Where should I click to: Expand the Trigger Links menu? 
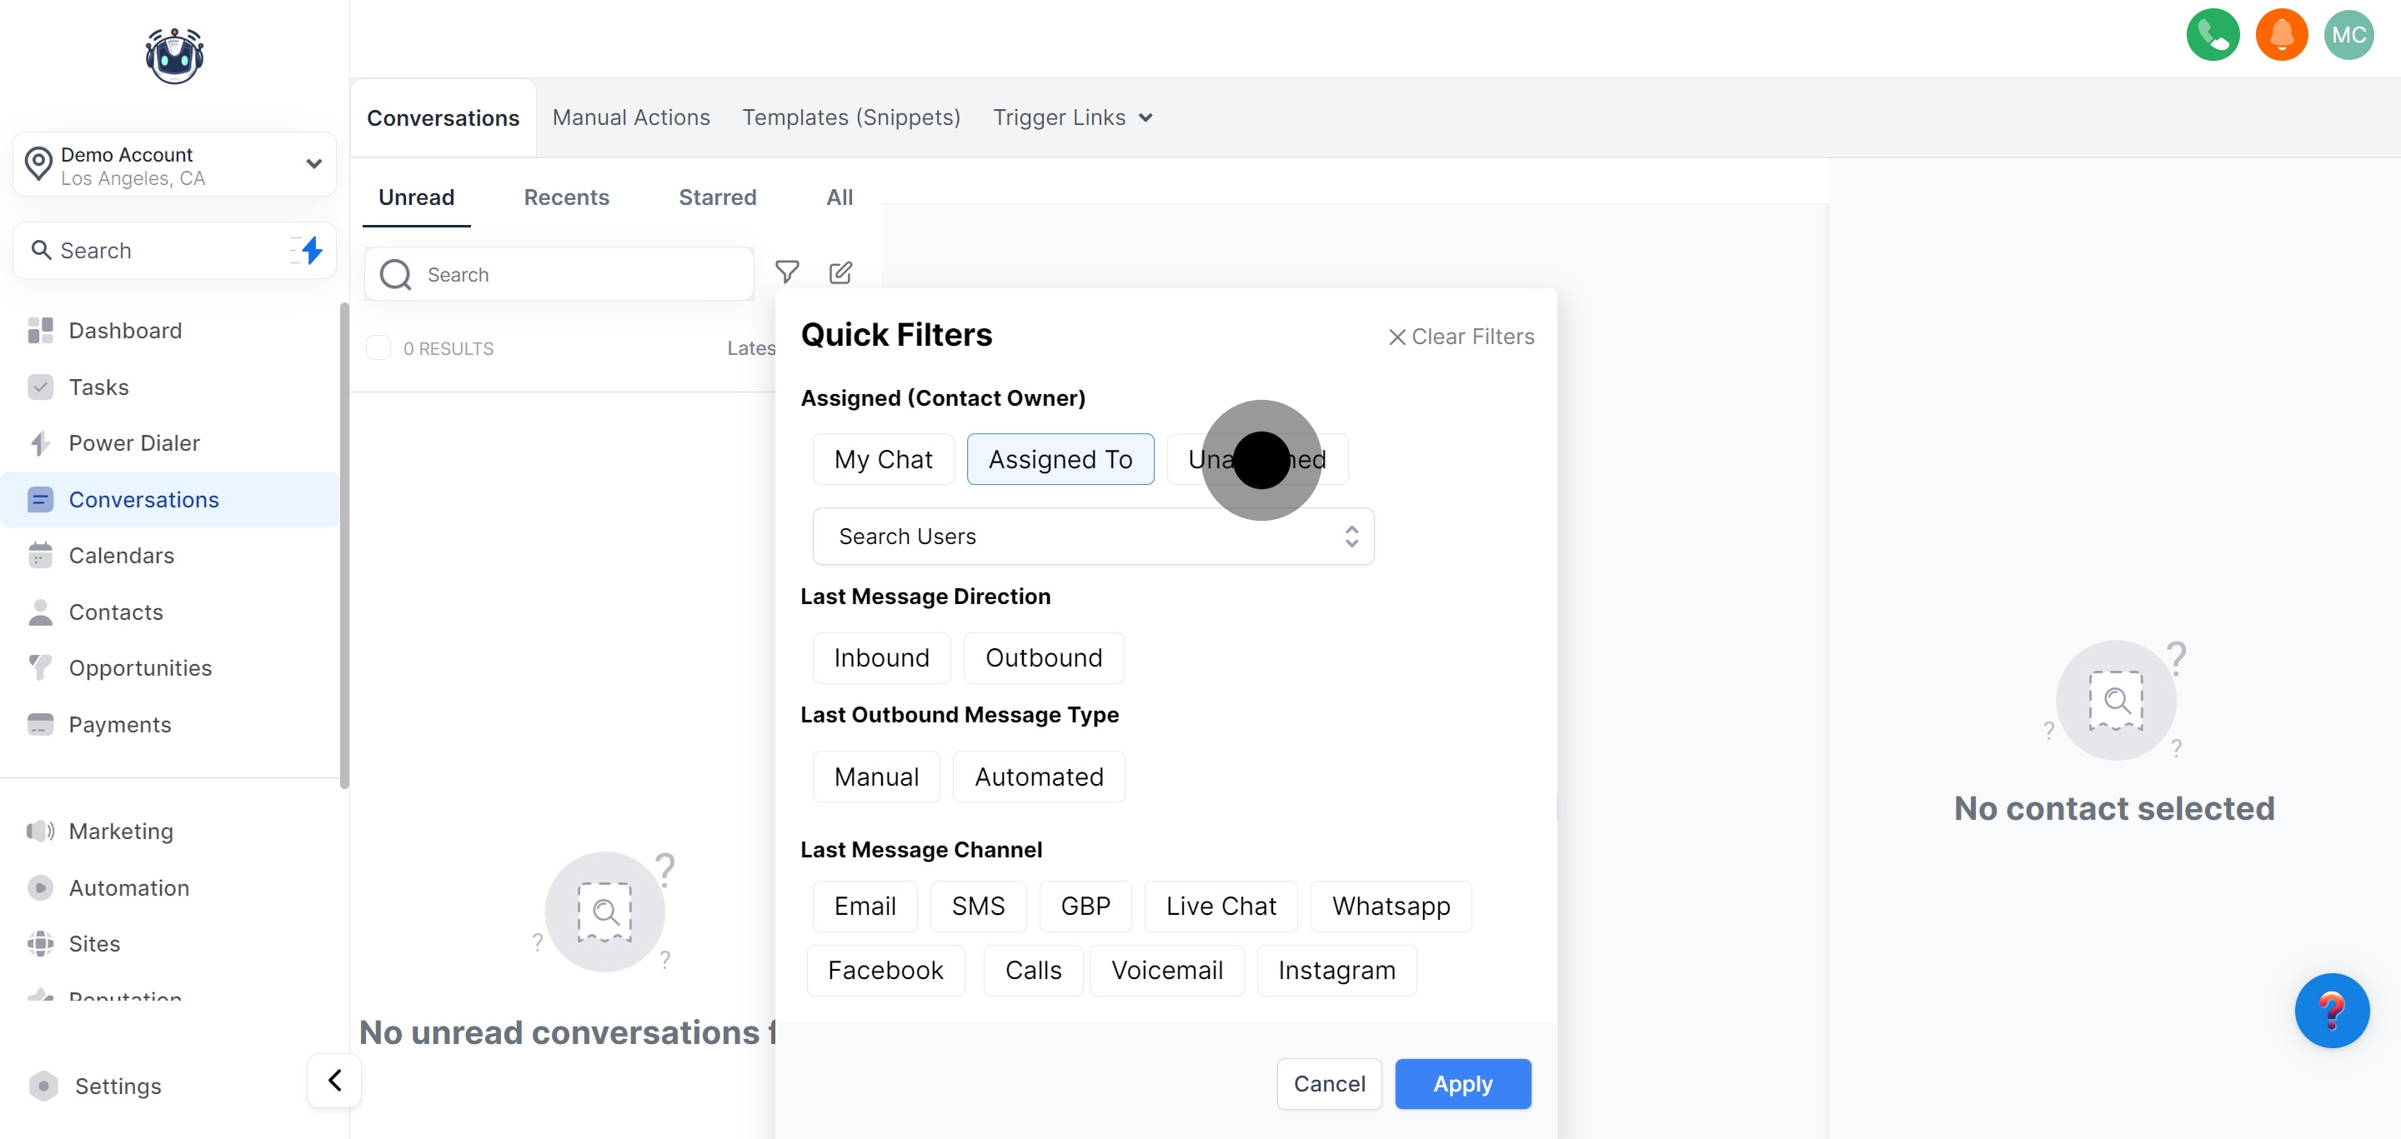coord(1072,117)
